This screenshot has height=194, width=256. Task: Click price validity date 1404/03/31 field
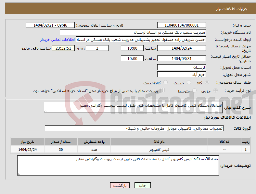click(x=181, y=58)
